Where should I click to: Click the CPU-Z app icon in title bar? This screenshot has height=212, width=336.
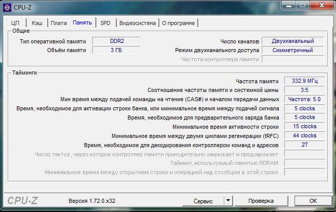[7, 8]
